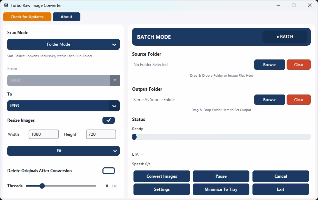Click the 'Speed: 0/s' readout

pos(141,164)
